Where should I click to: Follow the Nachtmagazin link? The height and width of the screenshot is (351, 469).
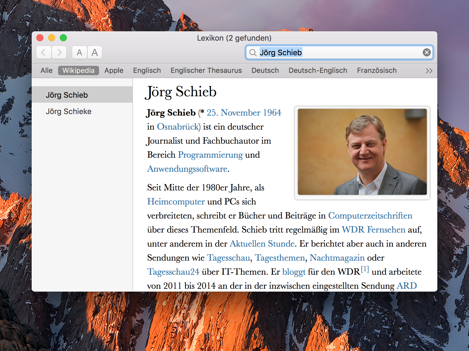(x=337, y=258)
